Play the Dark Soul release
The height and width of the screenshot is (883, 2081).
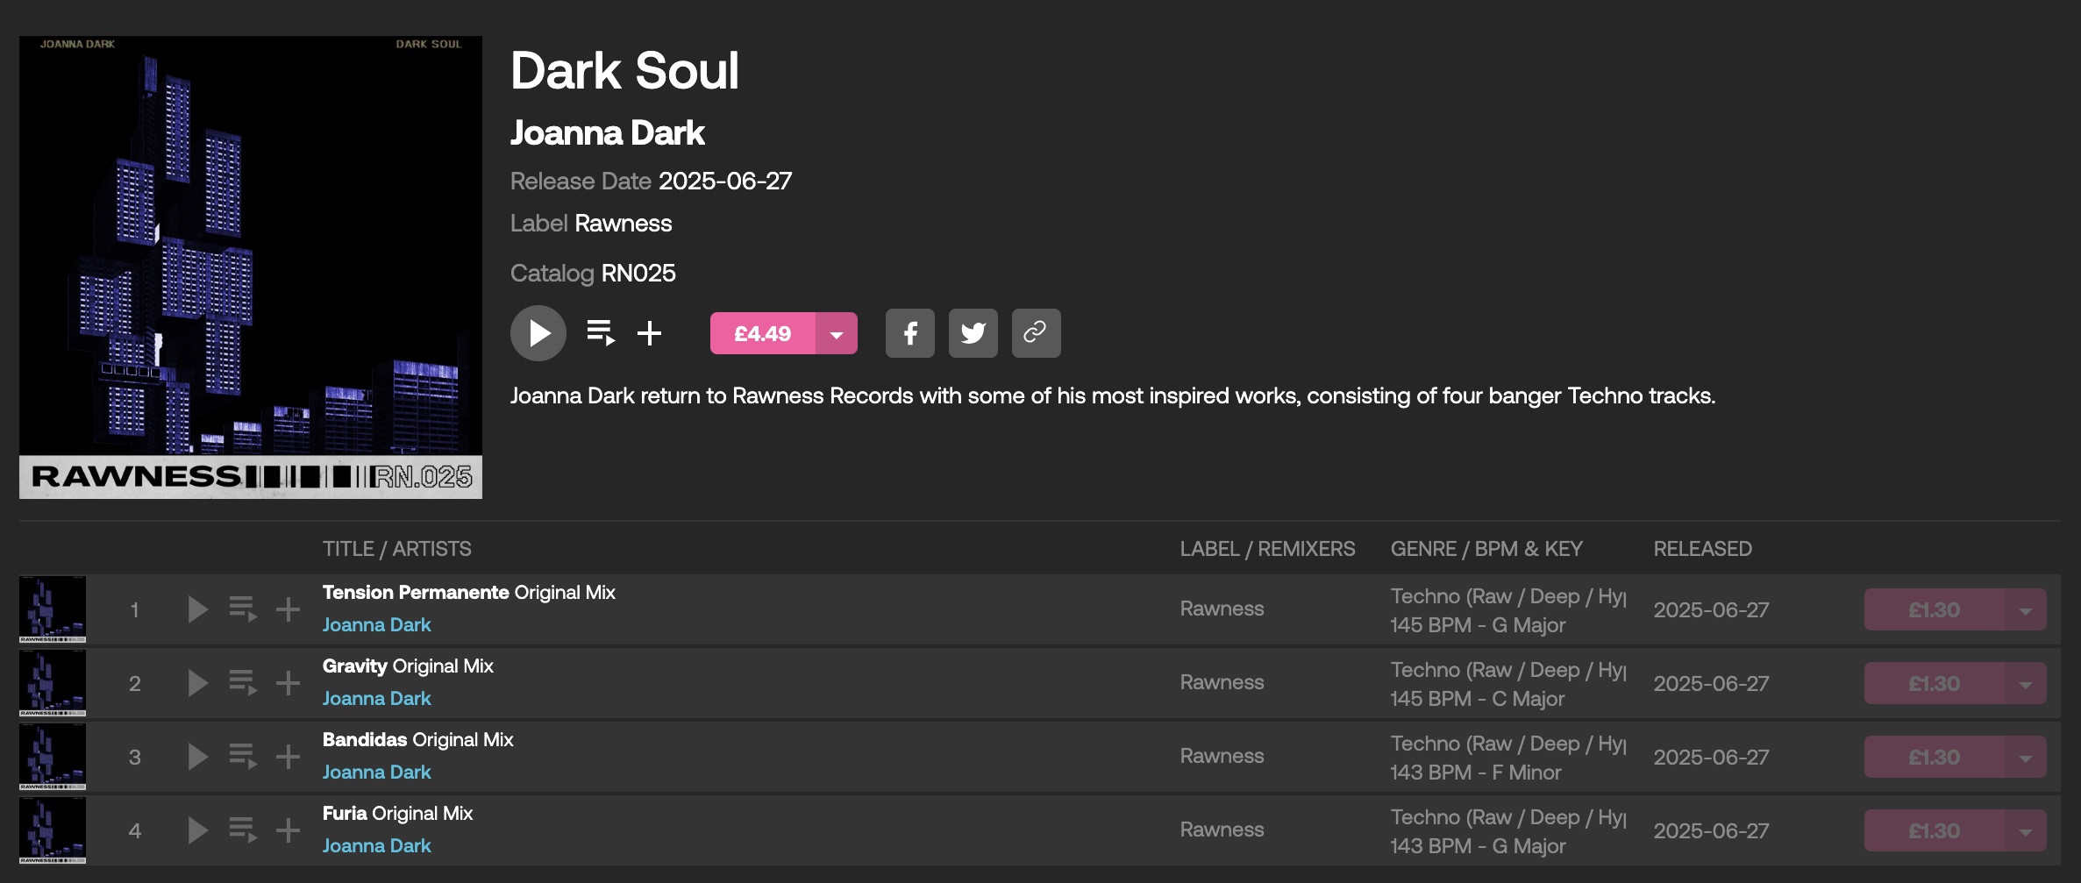click(x=538, y=333)
